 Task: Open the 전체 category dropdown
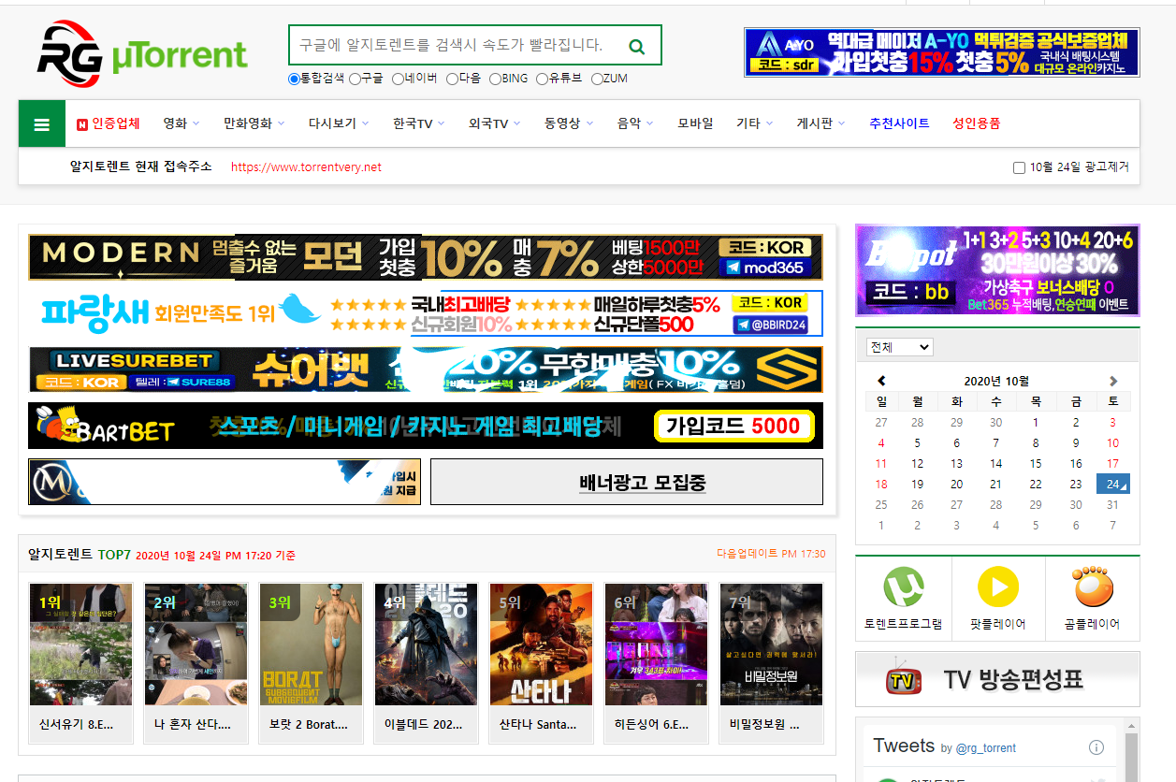pyautogui.click(x=899, y=347)
